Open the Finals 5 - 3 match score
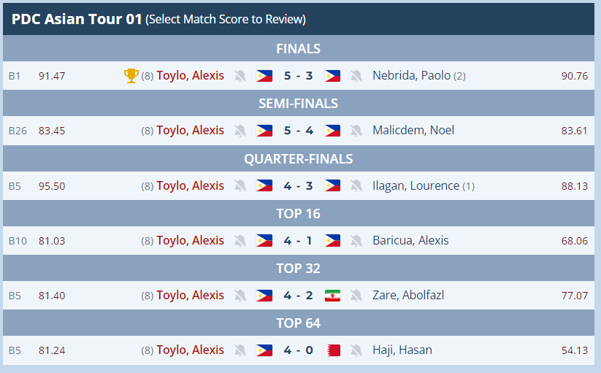 coord(298,76)
